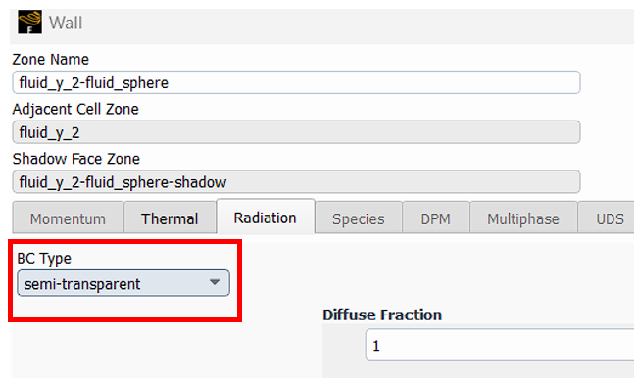638x388 pixels.
Task: Open the Thermal tab
Action: point(170,218)
